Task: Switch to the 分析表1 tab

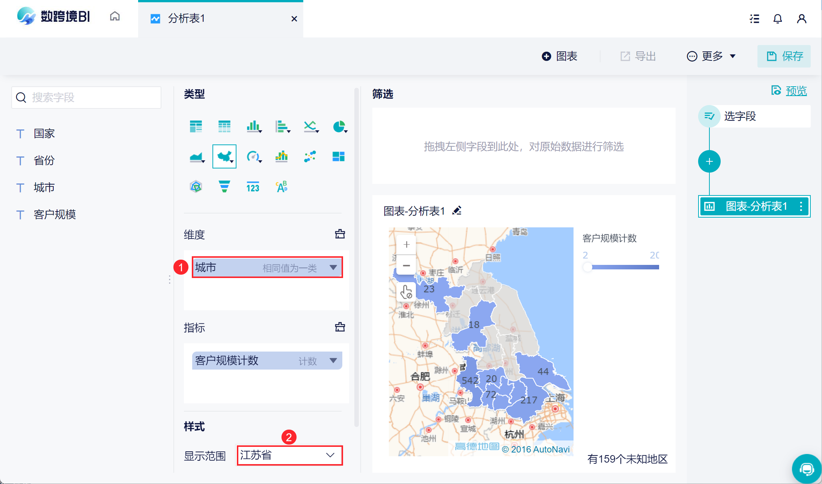Action: coord(187,18)
